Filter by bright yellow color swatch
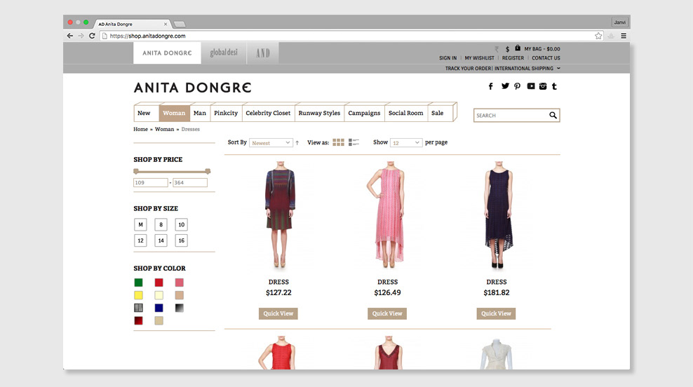693x387 pixels. [138, 295]
